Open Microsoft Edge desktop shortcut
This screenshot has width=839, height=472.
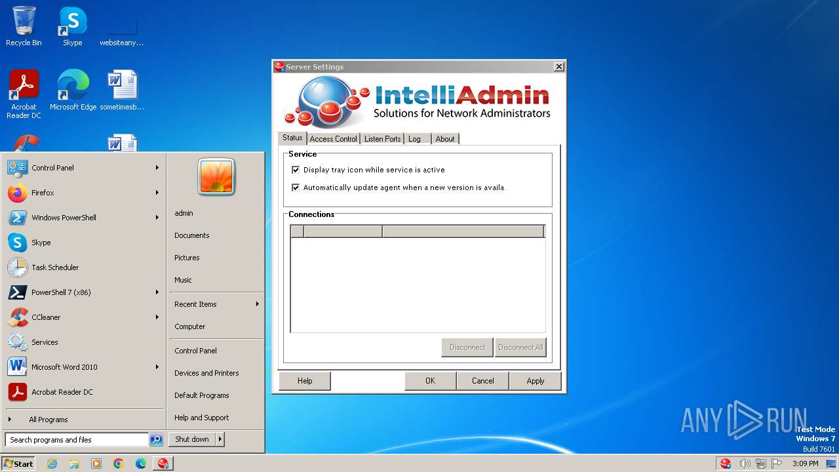(x=73, y=90)
